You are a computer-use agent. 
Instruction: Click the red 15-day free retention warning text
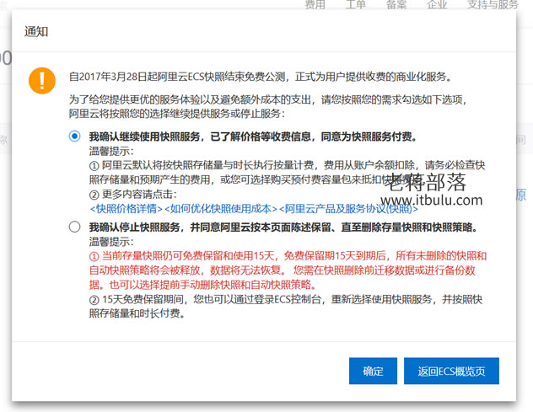(288, 270)
